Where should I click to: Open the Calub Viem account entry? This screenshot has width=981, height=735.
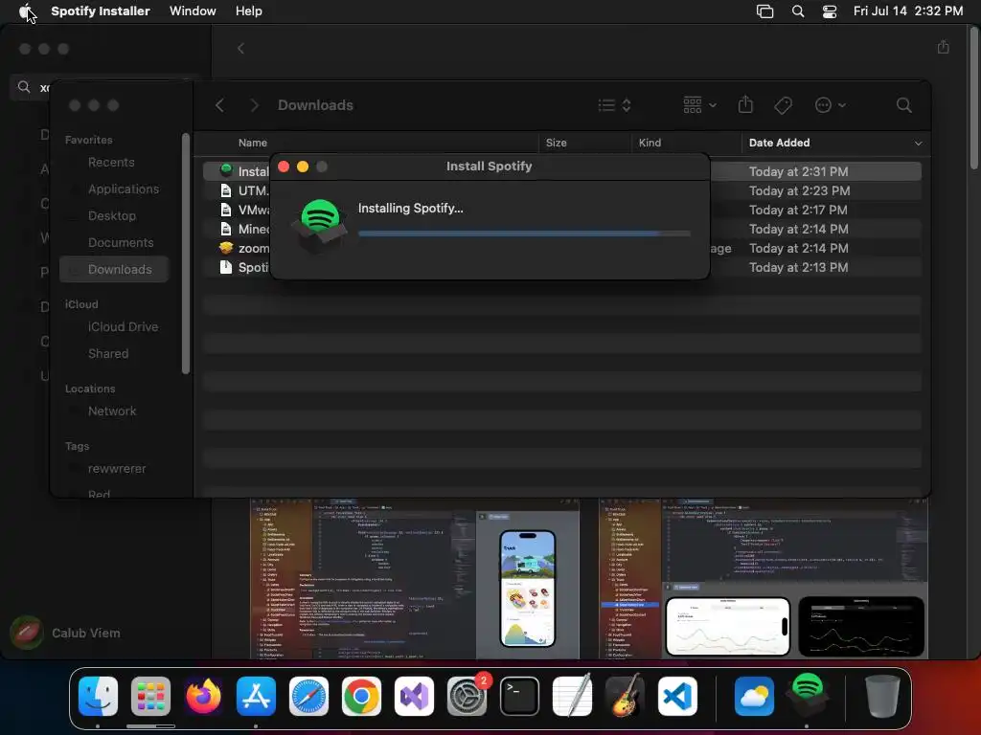point(66,633)
